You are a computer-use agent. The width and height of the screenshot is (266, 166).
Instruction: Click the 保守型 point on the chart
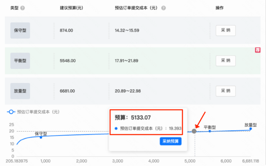(x=41, y=138)
